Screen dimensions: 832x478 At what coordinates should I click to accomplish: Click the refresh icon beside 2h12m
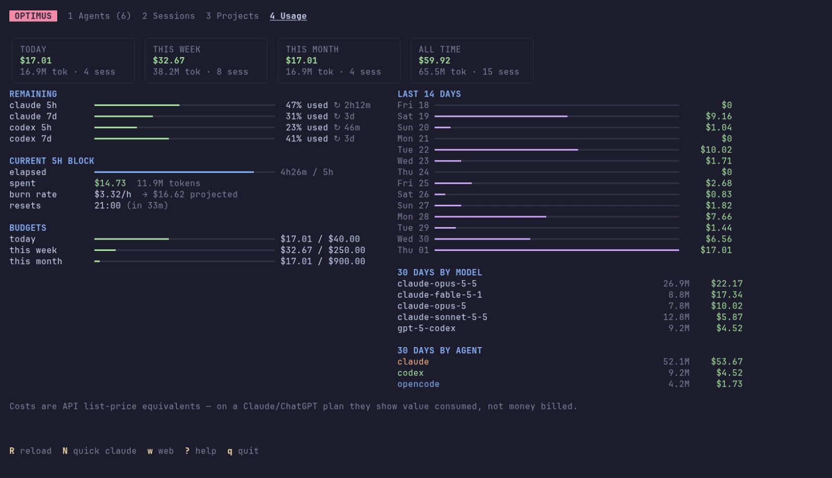(x=336, y=105)
